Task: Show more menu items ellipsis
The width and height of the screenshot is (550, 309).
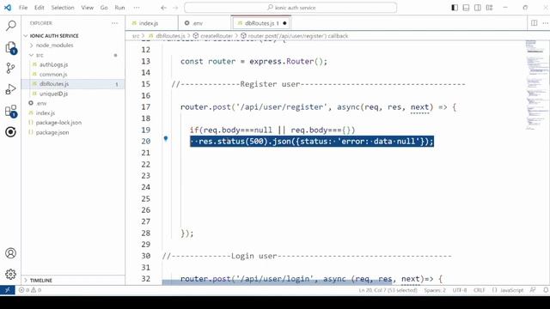Action: (x=137, y=8)
